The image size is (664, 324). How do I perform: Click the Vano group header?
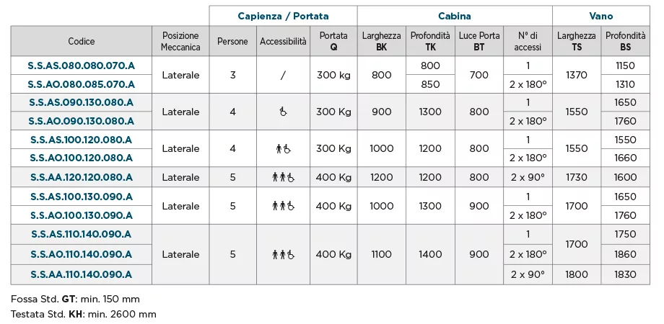click(600, 15)
